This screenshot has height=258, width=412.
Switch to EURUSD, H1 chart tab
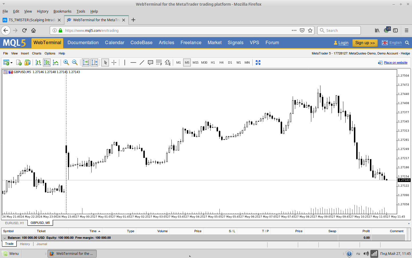point(15,223)
